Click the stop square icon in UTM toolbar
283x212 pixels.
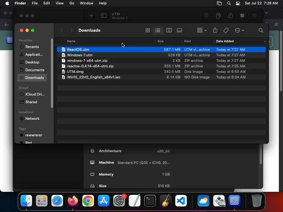(x=242, y=16)
